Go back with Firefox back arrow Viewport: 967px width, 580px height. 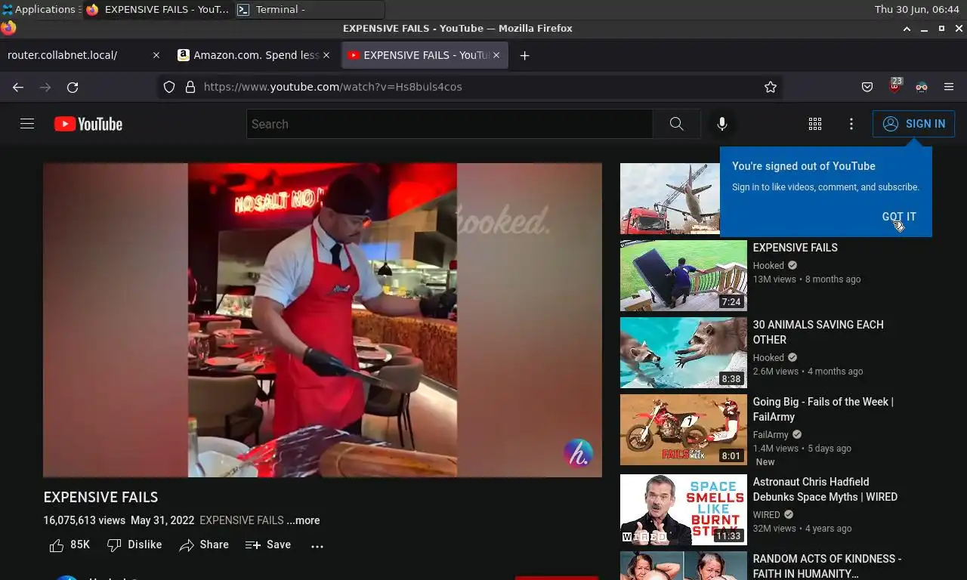tap(18, 87)
